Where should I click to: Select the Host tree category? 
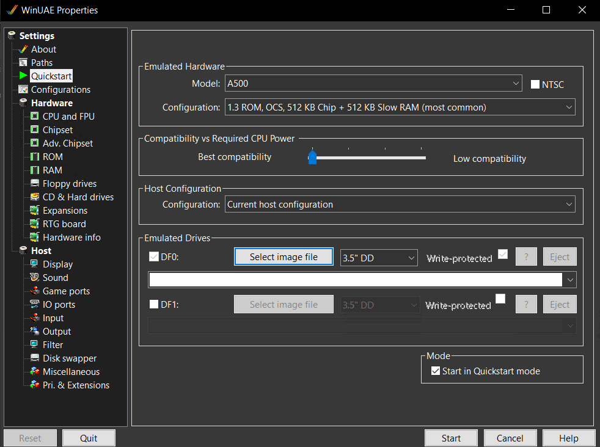42,250
